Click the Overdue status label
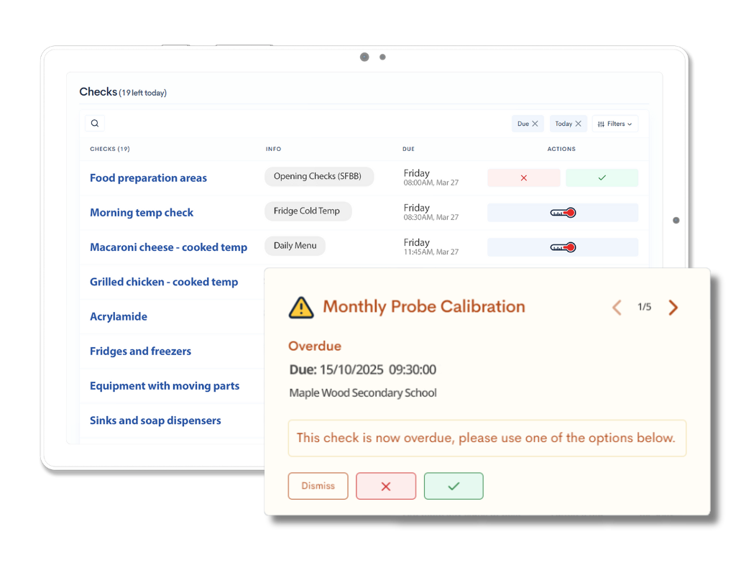 coord(315,346)
